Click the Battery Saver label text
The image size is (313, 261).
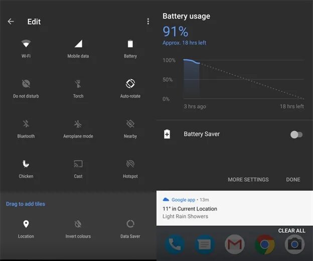tap(202, 134)
